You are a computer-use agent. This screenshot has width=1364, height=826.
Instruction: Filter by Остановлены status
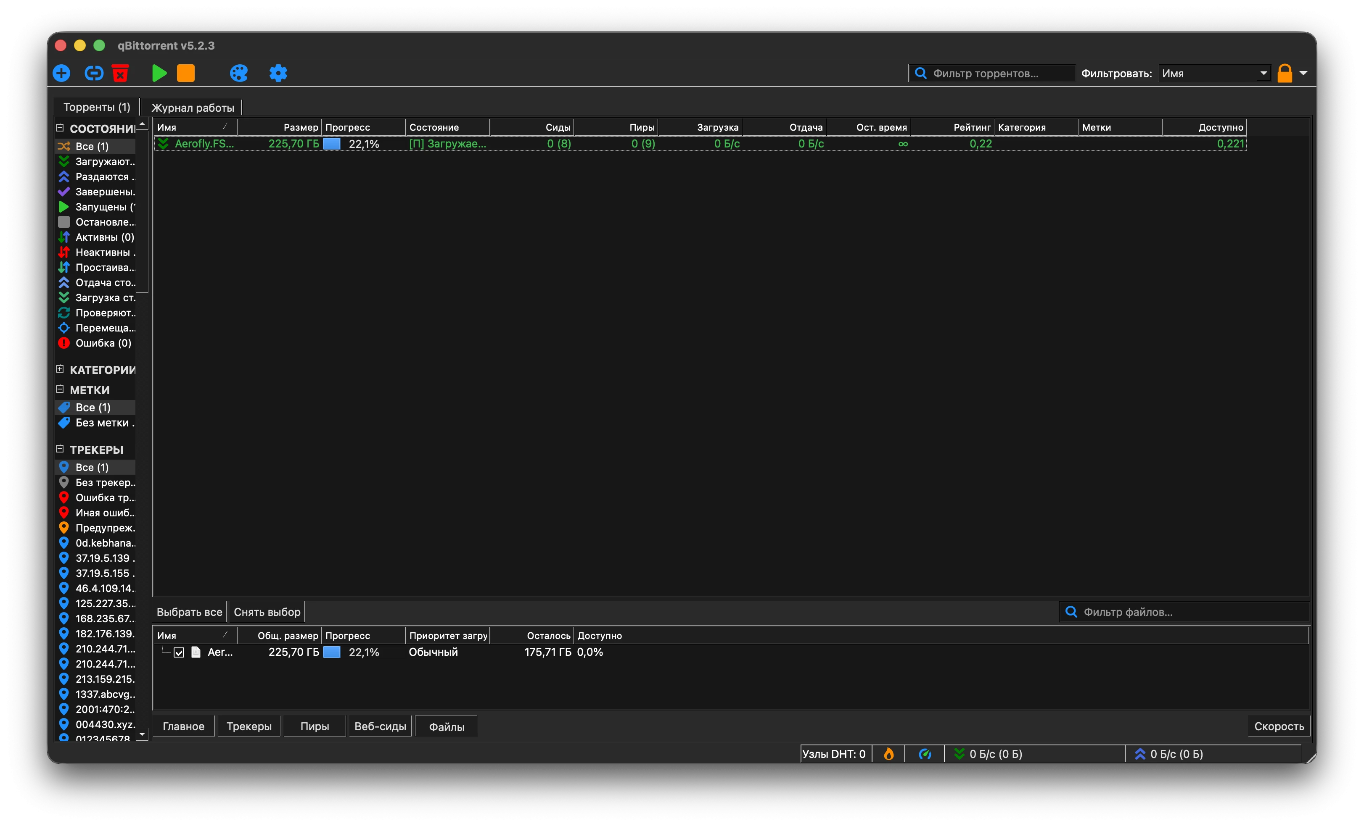click(95, 222)
